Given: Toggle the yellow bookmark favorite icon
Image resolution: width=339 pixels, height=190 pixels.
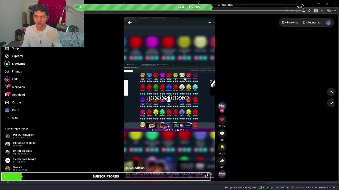Looking at the screenshot, I should [222, 147].
